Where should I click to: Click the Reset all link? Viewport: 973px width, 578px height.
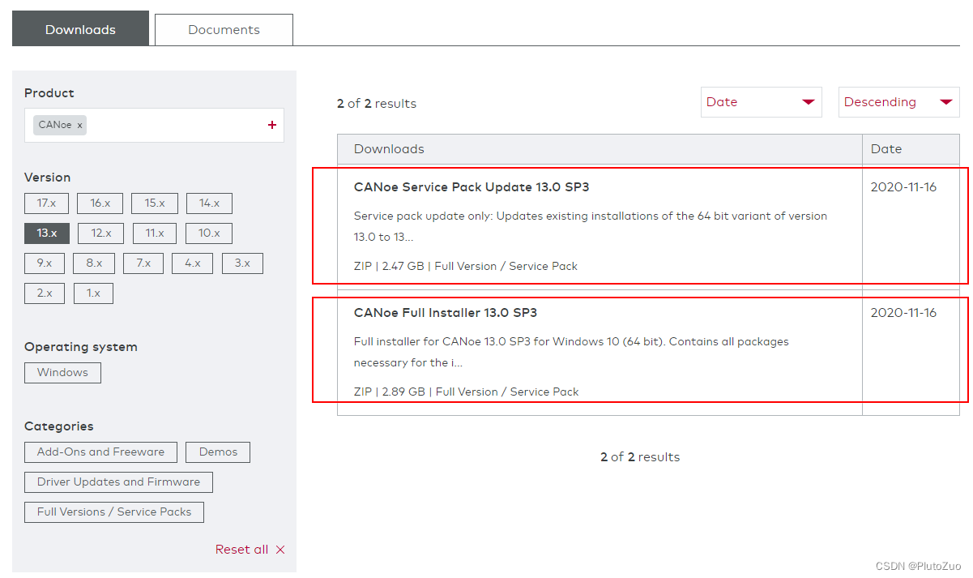click(x=241, y=550)
